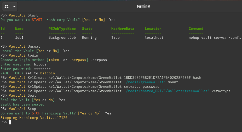
Task: Click the PSJobTypeName column header
Action: [62, 29]
